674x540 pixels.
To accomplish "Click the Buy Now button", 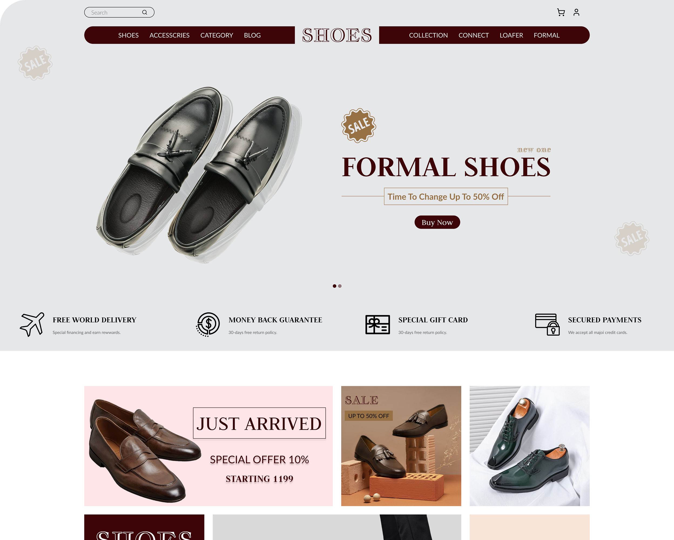I will click(x=437, y=222).
